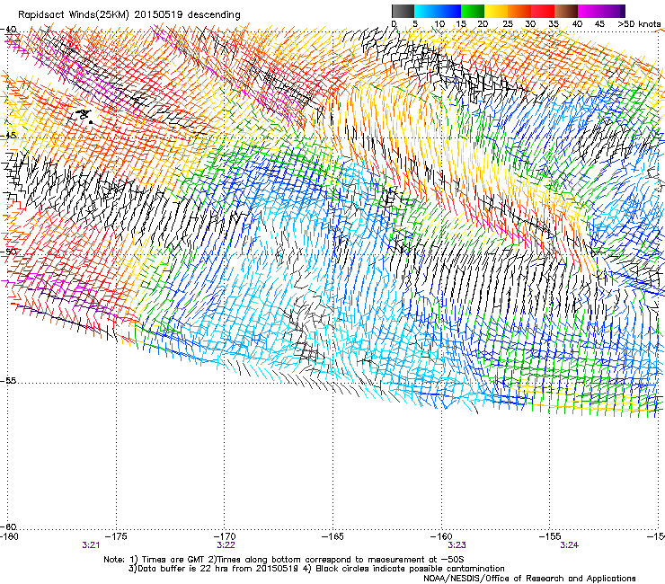Click the '-175' longitude axis label
Image resolution: width=665 pixels, height=584 pixels.
tap(117, 536)
